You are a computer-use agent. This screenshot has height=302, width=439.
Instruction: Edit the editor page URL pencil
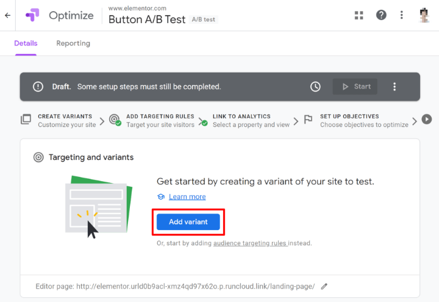pos(324,286)
